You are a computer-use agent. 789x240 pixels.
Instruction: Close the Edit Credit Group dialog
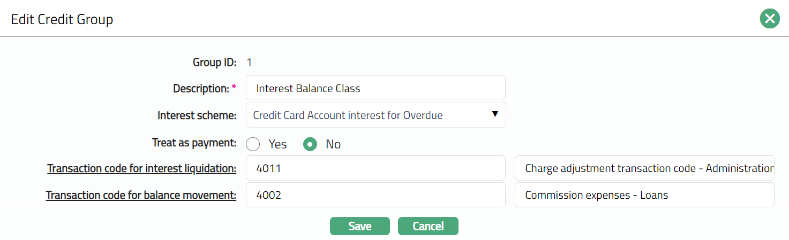coord(770,19)
